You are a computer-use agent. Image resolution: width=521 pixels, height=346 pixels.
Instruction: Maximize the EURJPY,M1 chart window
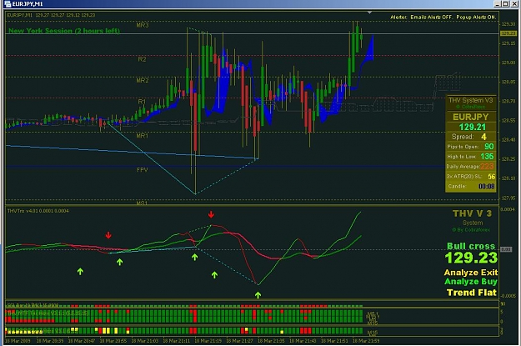pos(505,4)
